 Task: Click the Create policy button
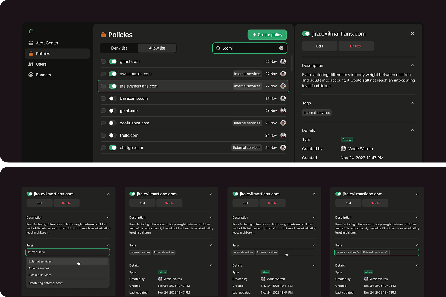click(267, 35)
